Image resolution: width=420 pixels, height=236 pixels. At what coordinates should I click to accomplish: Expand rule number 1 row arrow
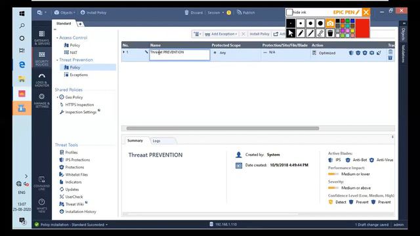pyautogui.click(x=124, y=52)
